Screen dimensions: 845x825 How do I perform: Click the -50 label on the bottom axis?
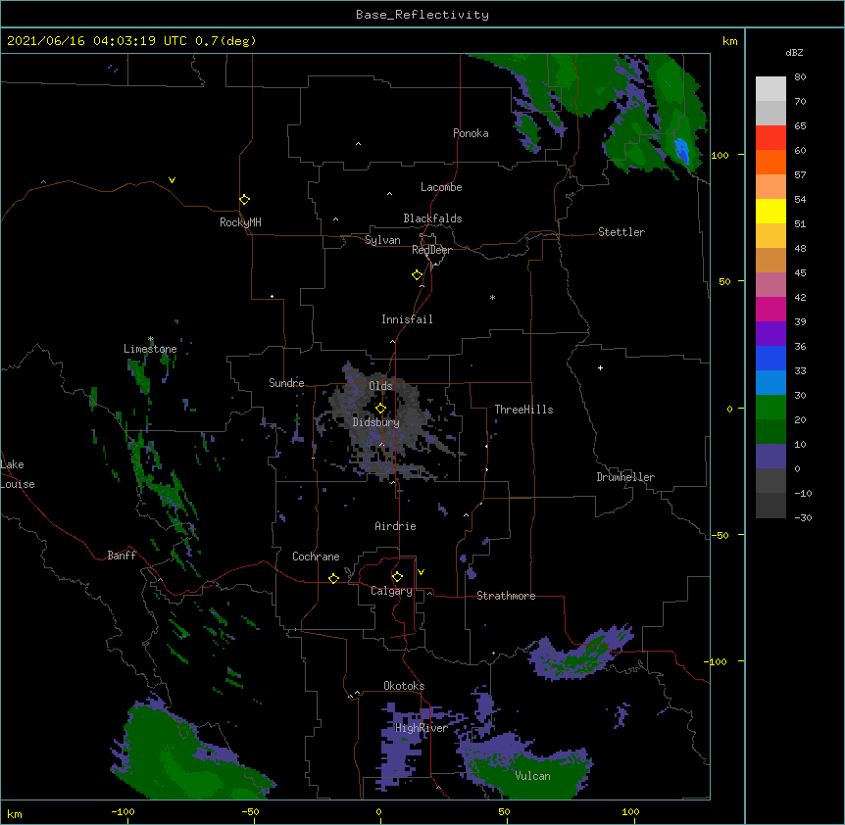pos(250,811)
